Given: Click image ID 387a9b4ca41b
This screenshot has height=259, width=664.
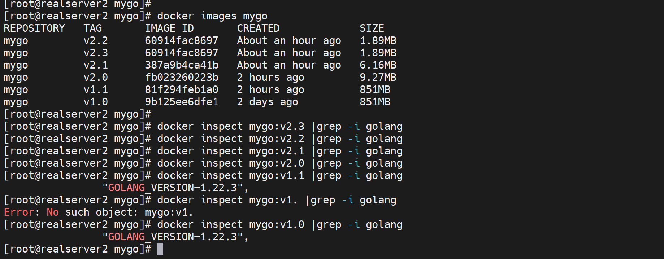Looking at the screenshot, I should [x=182, y=65].
